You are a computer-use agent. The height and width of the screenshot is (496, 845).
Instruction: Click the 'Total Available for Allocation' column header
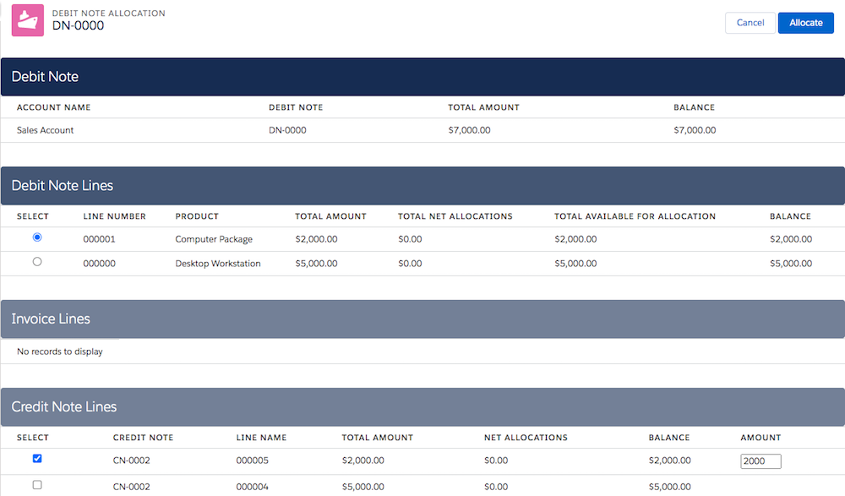635,216
